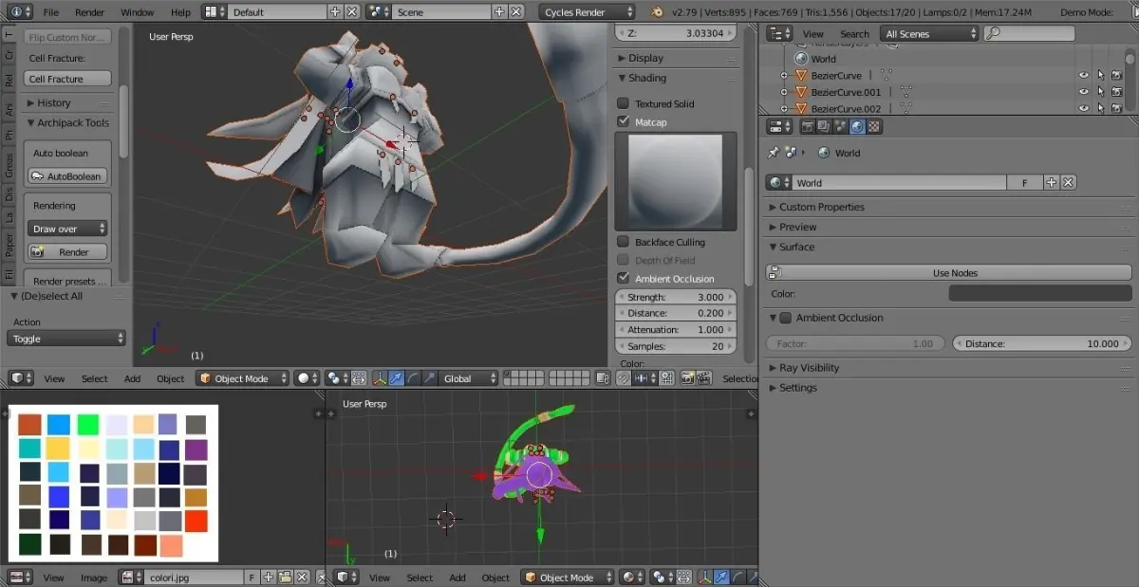Viewport: 1139px width, 587px height.
Task: Hide BezierCurve.001 using its eye icon
Action: point(1083,92)
